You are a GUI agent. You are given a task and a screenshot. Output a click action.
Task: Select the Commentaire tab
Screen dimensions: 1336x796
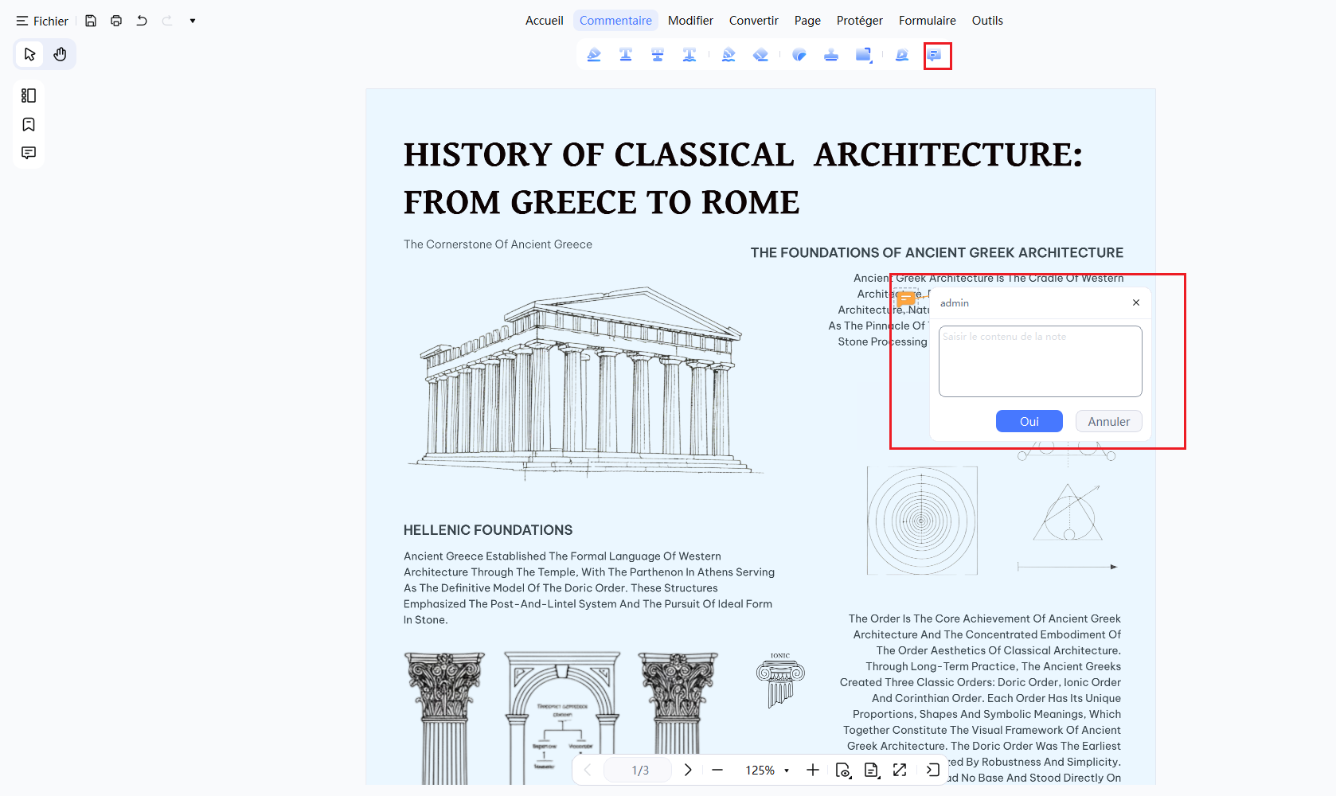pyautogui.click(x=615, y=21)
